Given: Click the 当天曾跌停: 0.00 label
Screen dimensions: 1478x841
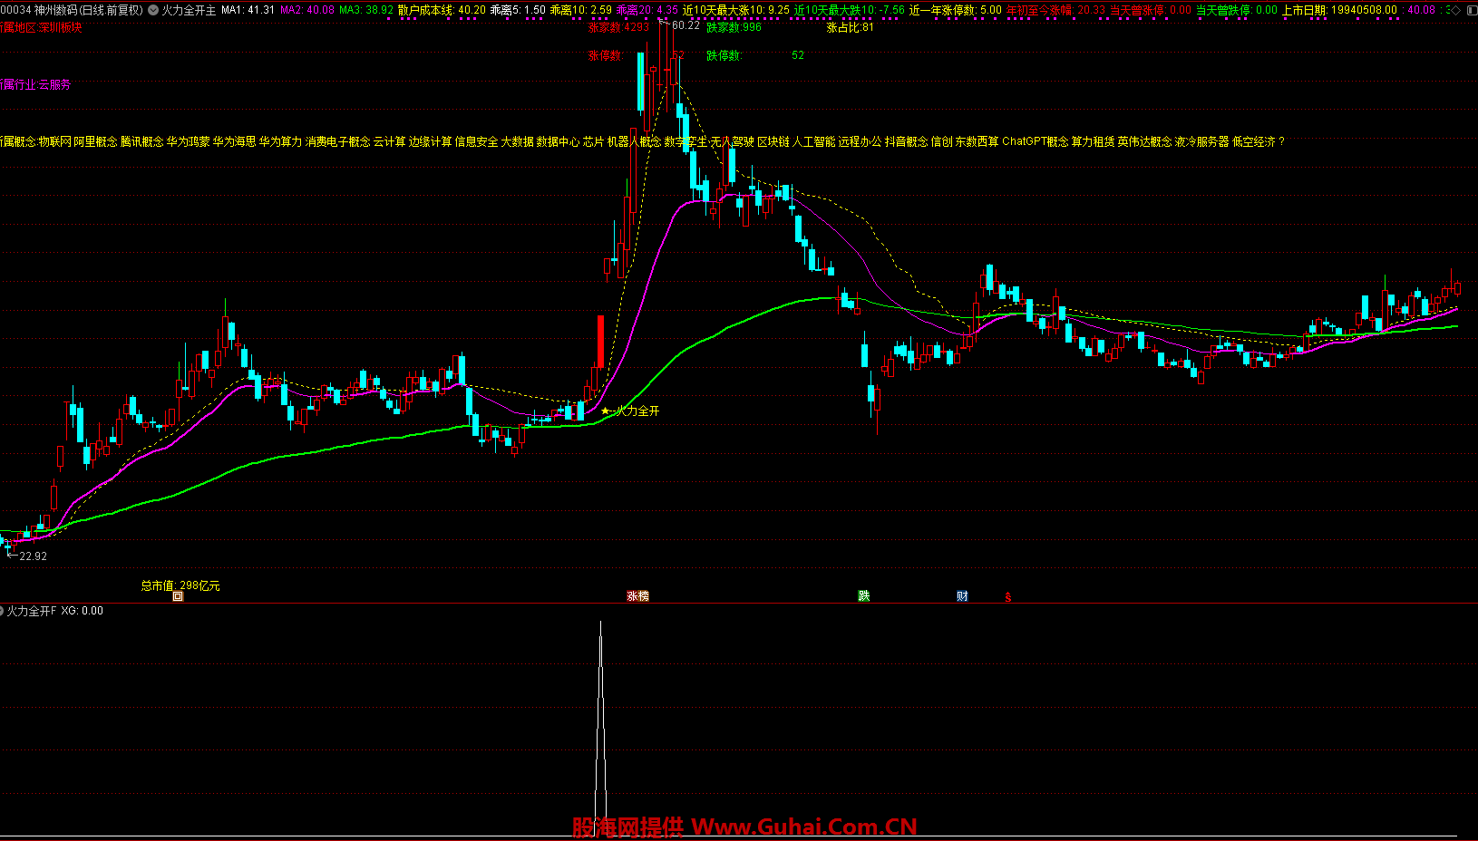Looking at the screenshot, I should 1237,10.
